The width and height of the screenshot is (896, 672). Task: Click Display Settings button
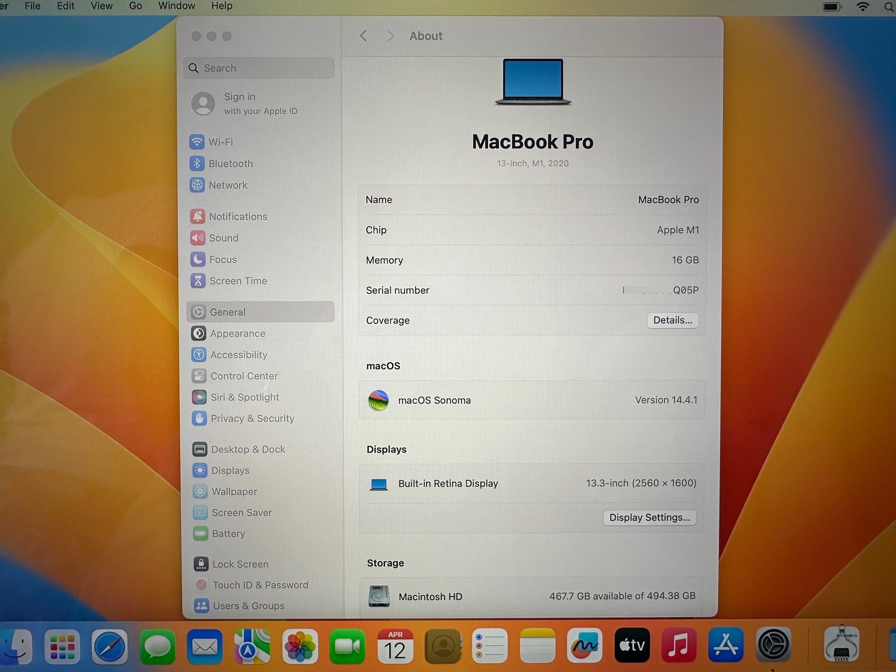click(x=648, y=517)
